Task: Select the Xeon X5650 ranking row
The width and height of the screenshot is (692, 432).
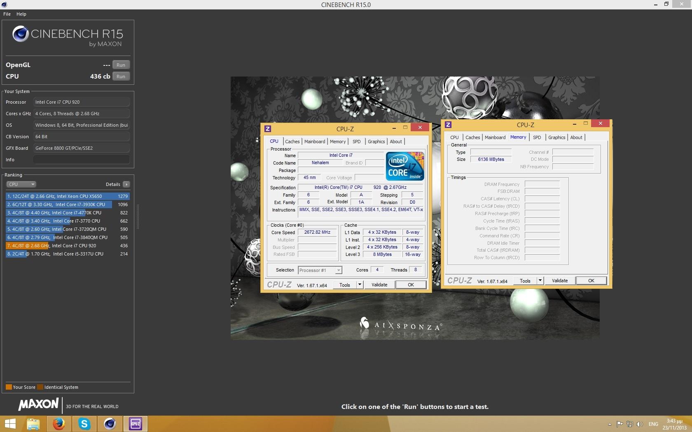Action: click(x=68, y=196)
